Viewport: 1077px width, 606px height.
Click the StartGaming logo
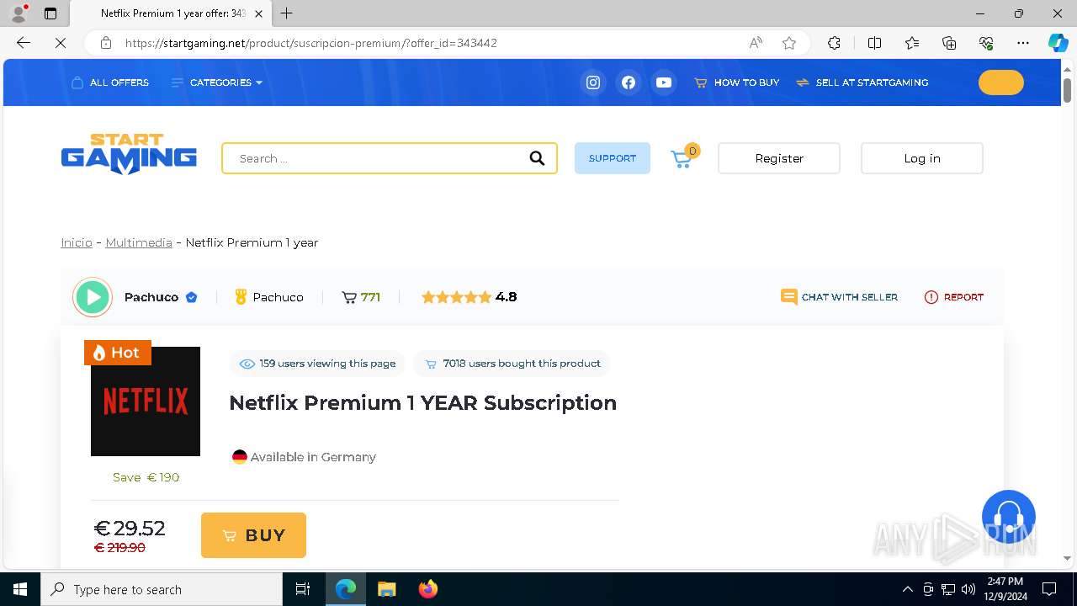click(129, 154)
